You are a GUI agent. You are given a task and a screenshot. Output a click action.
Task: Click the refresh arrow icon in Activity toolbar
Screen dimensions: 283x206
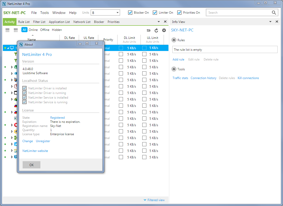pyautogui.click(x=156, y=30)
